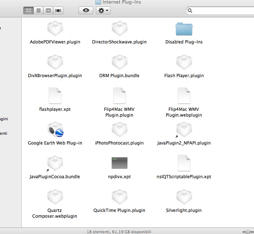The height and width of the screenshot is (234, 254).
Task: Select the QuickTime Plugin.plugin icon
Action: (x=120, y=197)
